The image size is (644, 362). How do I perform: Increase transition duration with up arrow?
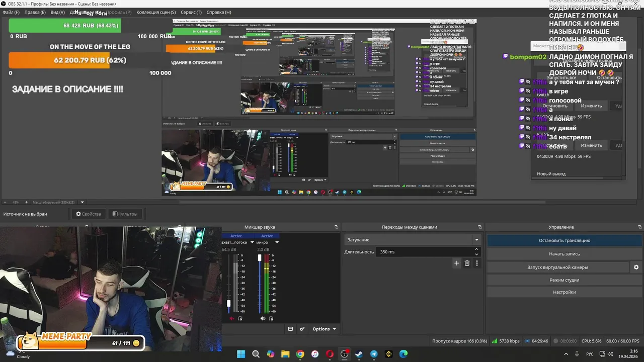[x=476, y=249]
